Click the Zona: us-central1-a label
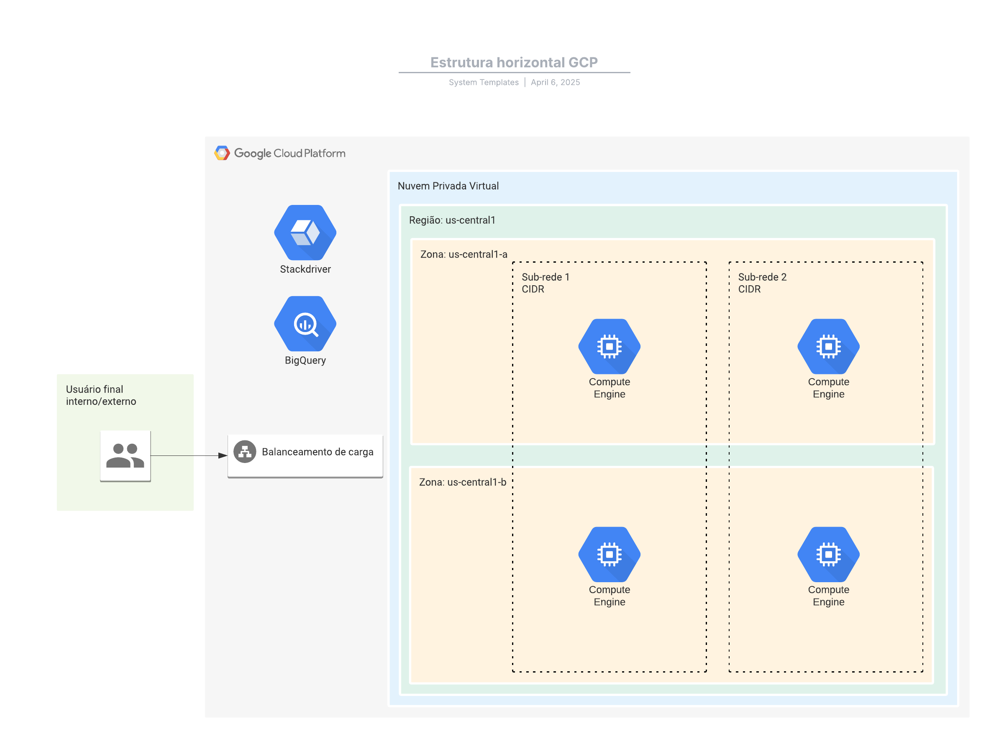 point(464,254)
